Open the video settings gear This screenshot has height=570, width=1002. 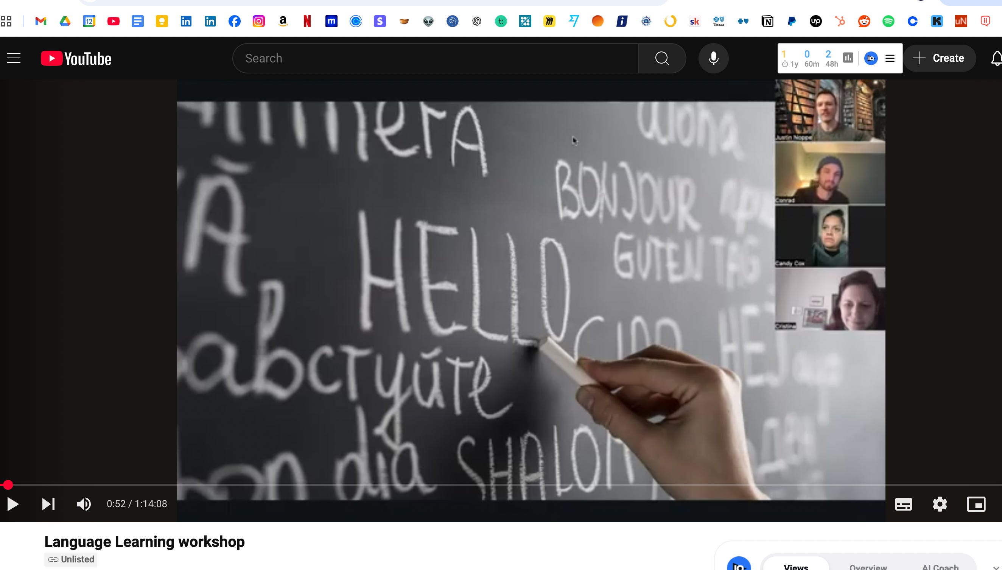[x=939, y=504]
